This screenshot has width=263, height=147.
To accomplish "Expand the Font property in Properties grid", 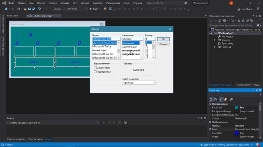I will click(x=210, y=129).
